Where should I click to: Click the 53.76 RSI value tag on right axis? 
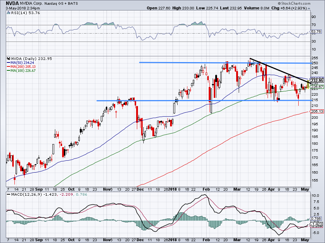(316, 32)
